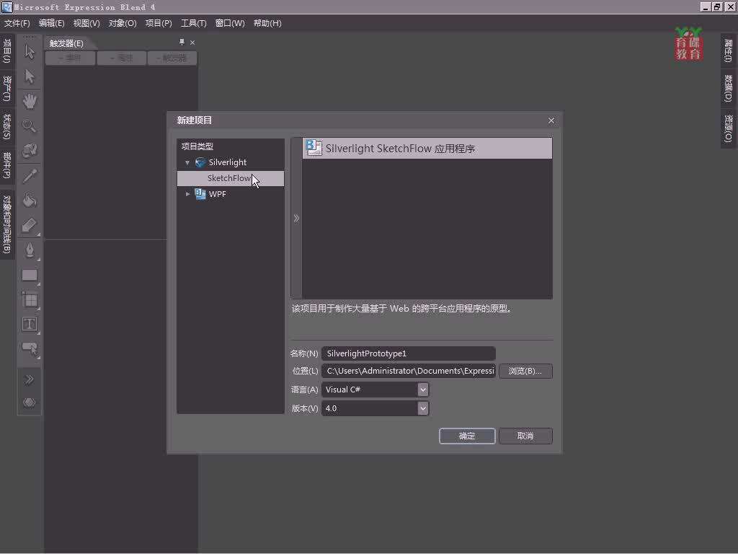The width and height of the screenshot is (738, 554).
Task: Open the 项目(P) menu
Action: point(159,23)
